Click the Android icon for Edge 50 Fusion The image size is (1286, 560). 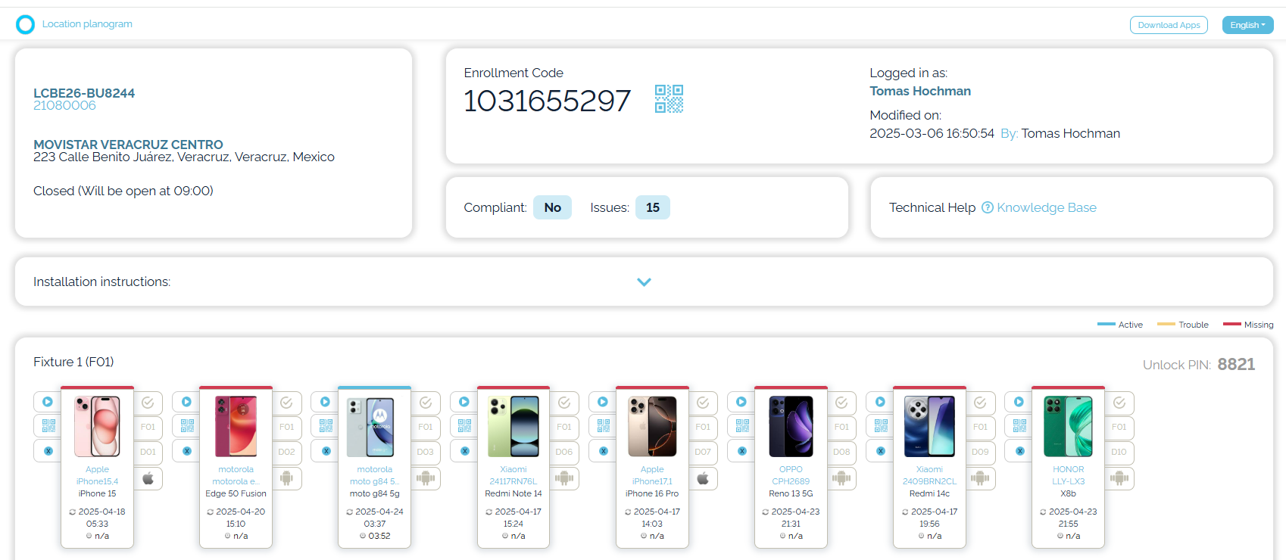287,478
